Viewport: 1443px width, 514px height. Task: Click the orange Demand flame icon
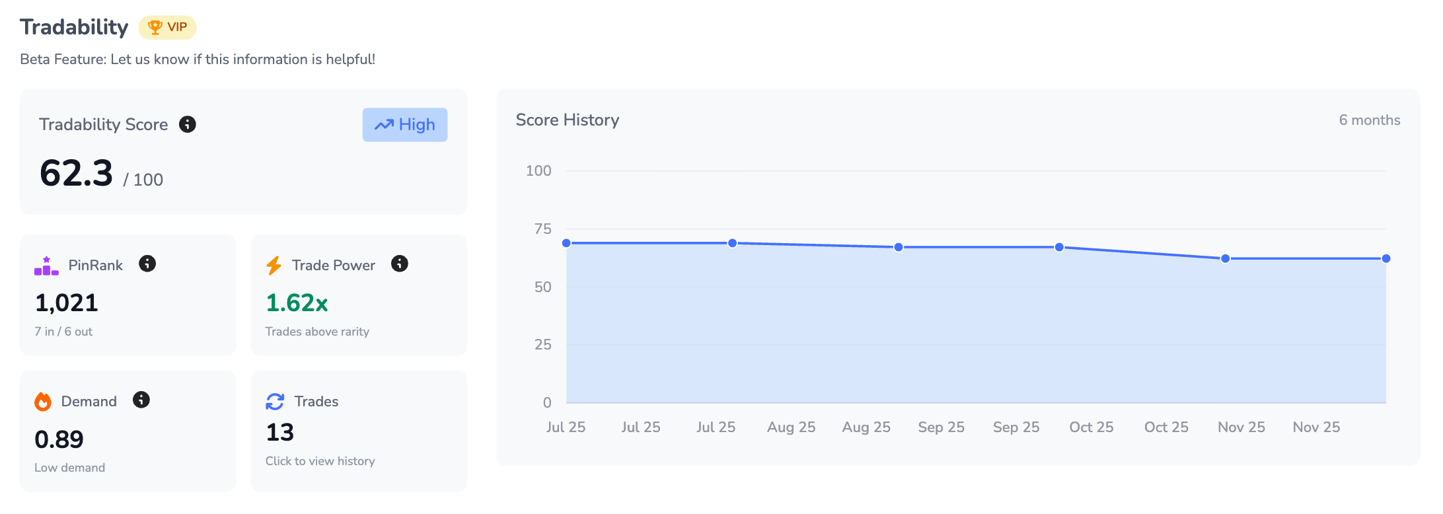coord(43,402)
